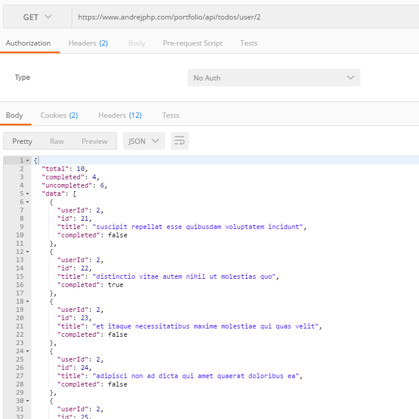Click the "id": 24 line
Image resolution: width=419 pixels, height=419 pixels.
(x=75, y=368)
